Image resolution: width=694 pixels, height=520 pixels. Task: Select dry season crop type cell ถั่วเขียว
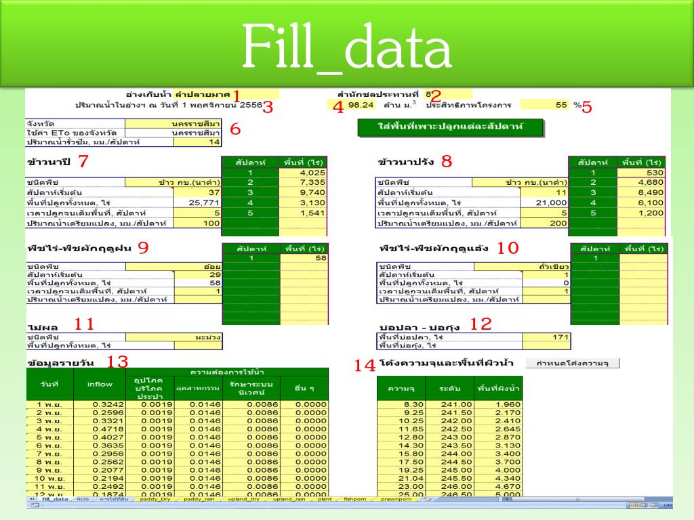522,267
